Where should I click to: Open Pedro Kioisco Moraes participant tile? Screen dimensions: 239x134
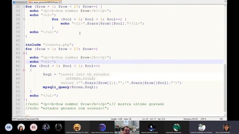tap(77, 127)
